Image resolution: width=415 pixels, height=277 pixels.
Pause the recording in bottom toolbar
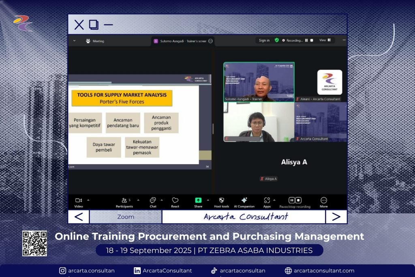click(x=292, y=200)
